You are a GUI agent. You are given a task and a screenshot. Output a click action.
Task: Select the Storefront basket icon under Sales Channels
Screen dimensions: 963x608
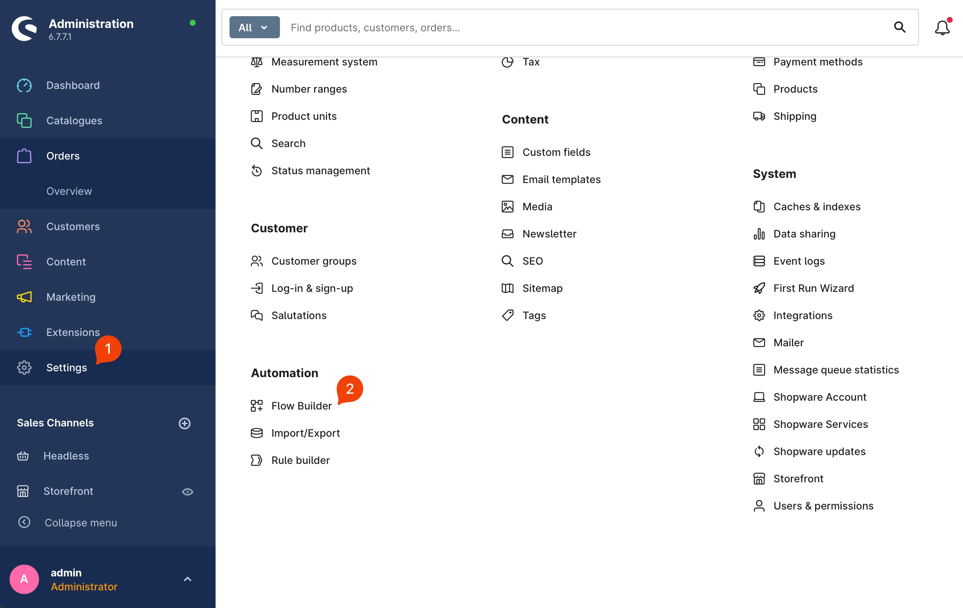(23, 491)
